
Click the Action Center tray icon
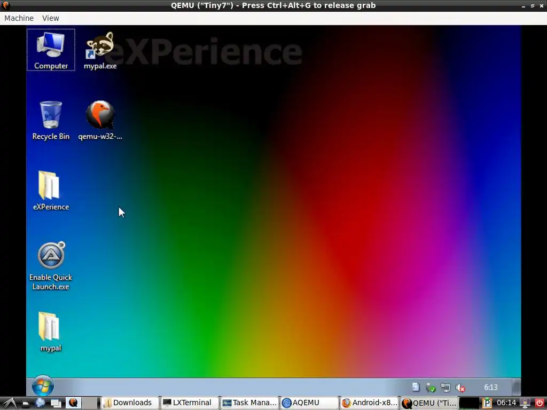416,388
